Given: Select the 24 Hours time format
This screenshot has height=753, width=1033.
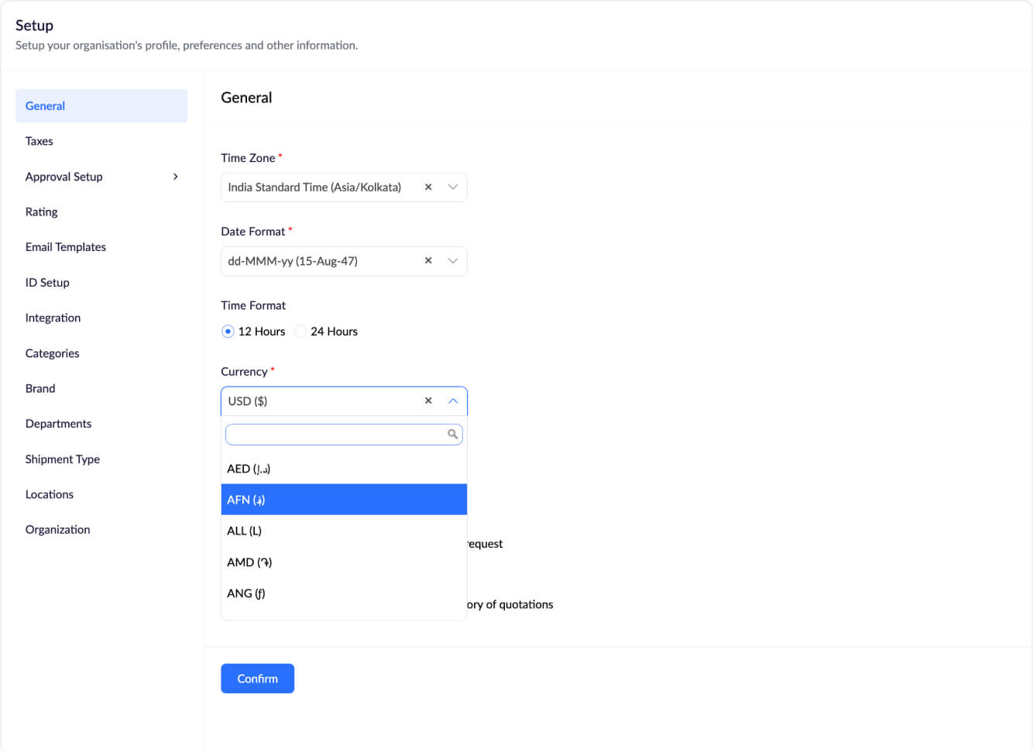Looking at the screenshot, I should click(300, 332).
